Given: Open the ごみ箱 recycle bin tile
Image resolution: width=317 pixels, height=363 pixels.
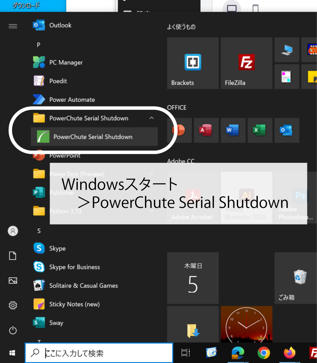Looking at the screenshot, I should point(296,278).
